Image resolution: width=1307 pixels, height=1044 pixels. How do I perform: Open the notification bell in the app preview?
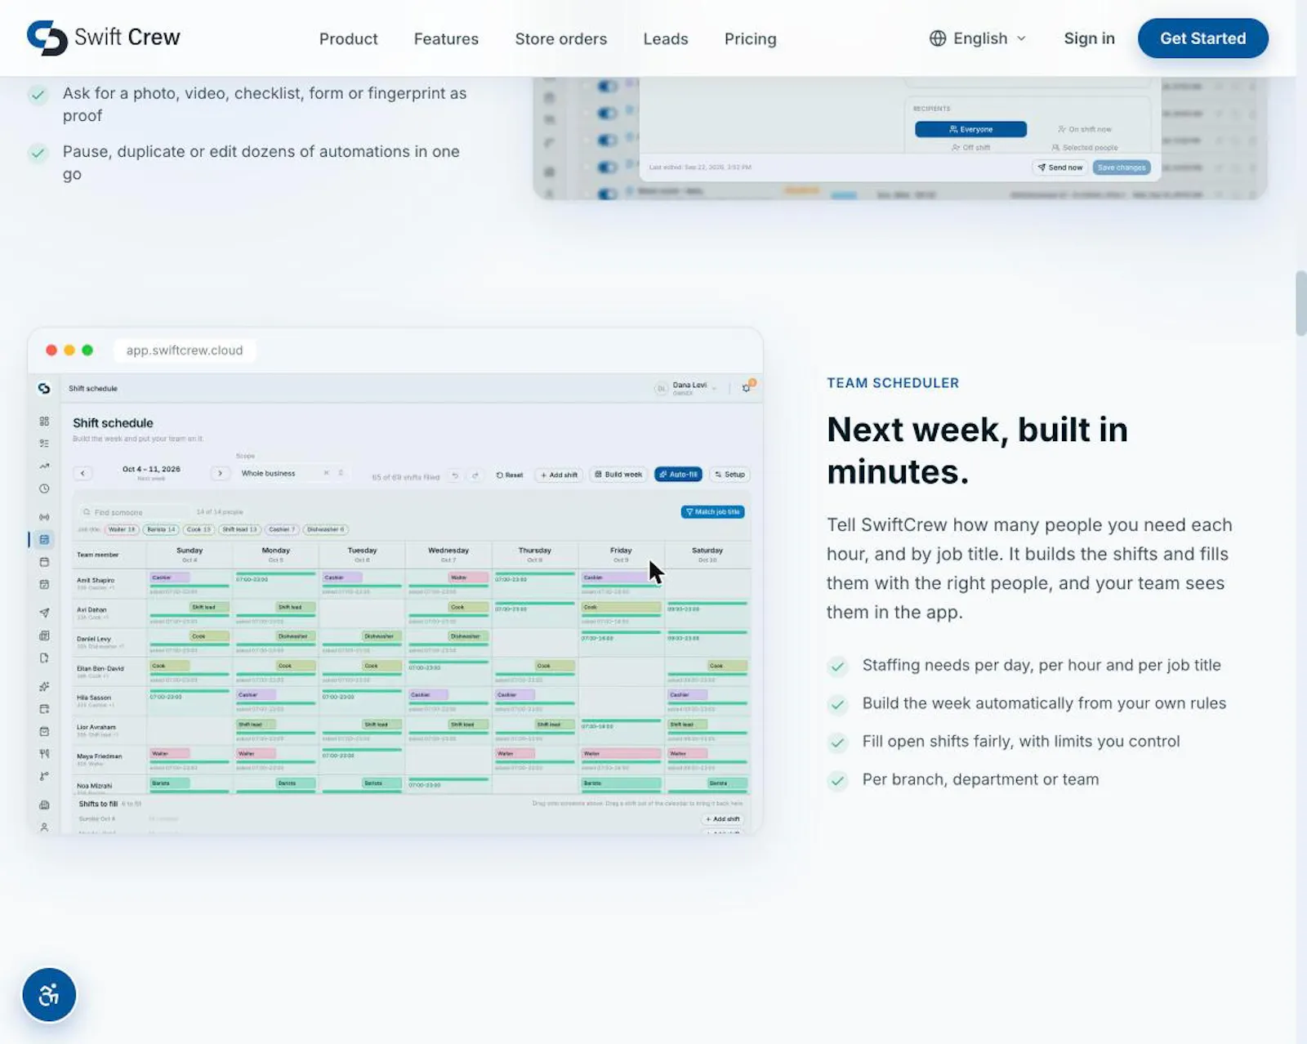coord(747,387)
